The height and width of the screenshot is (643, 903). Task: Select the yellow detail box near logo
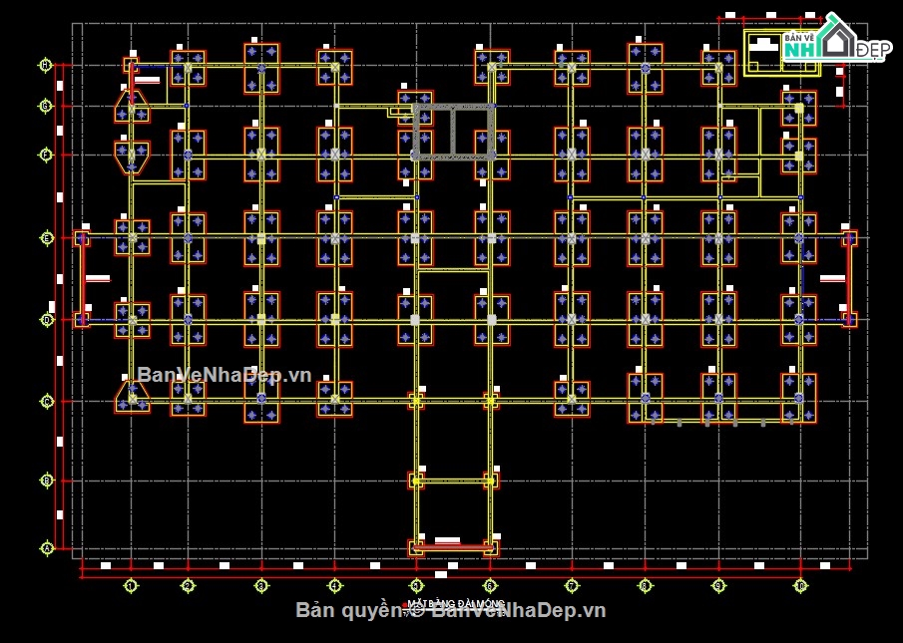782,53
